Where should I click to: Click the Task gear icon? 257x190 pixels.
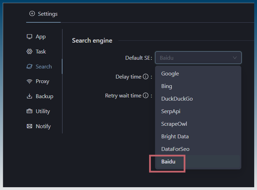tap(30, 52)
